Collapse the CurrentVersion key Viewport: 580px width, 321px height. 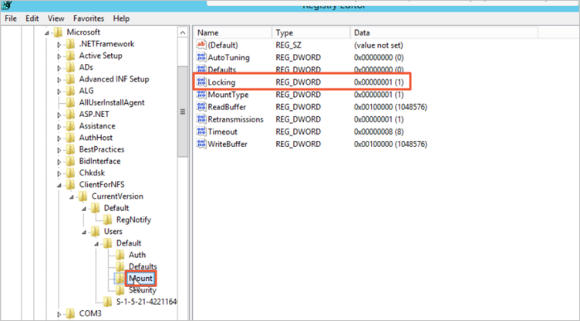pos(72,197)
